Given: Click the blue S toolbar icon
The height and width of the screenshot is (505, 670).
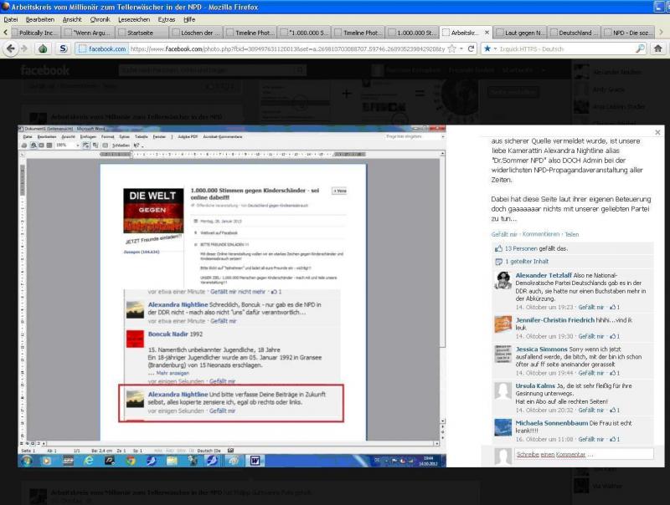Looking at the screenshot, I should (x=63, y=48).
